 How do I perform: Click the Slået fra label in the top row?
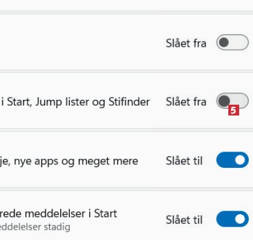point(186,43)
